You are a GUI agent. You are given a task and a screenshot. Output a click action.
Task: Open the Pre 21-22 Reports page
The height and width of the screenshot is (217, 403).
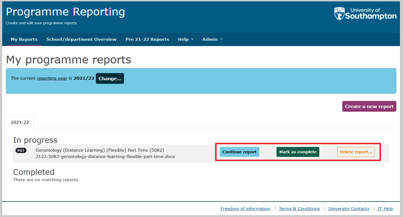coord(147,39)
